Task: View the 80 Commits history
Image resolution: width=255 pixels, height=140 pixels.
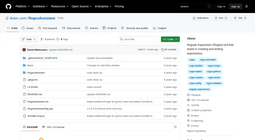Action: [169, 50]
